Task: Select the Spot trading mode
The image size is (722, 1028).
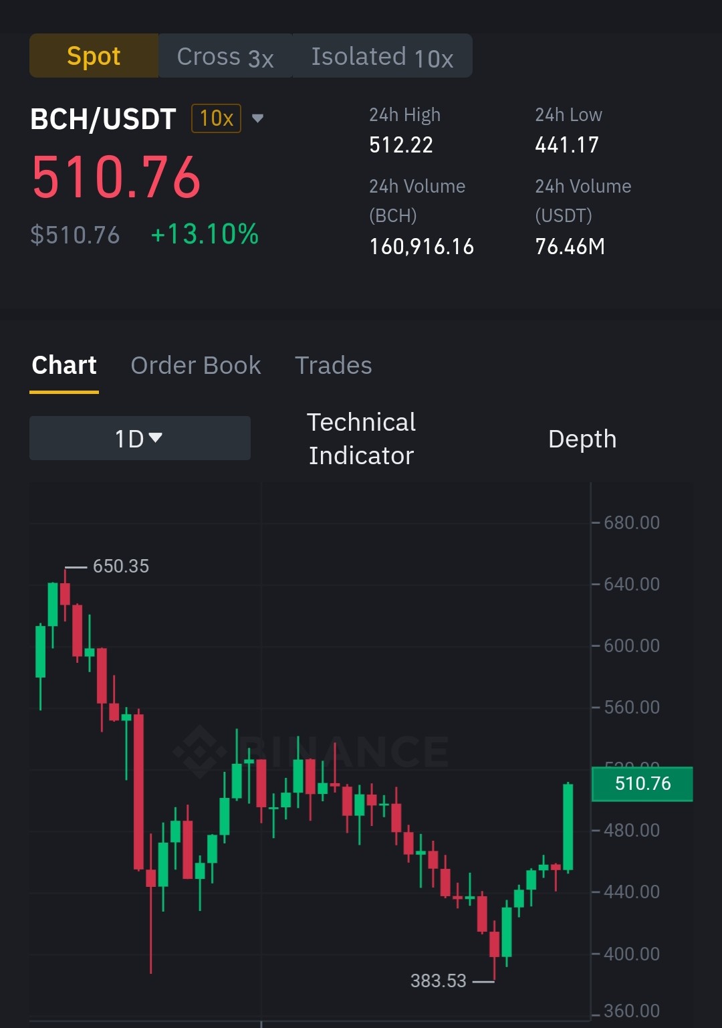Action: (94, 56)
